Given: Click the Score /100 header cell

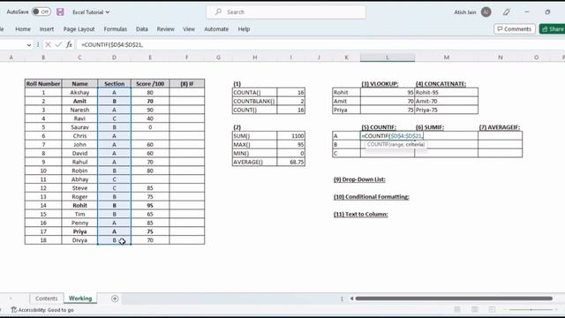Looking at the screenshot, I should pos(150,84).
